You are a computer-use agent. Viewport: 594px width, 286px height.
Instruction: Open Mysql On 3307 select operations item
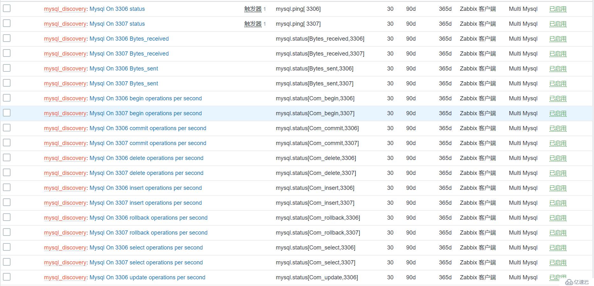click(146, 263)
